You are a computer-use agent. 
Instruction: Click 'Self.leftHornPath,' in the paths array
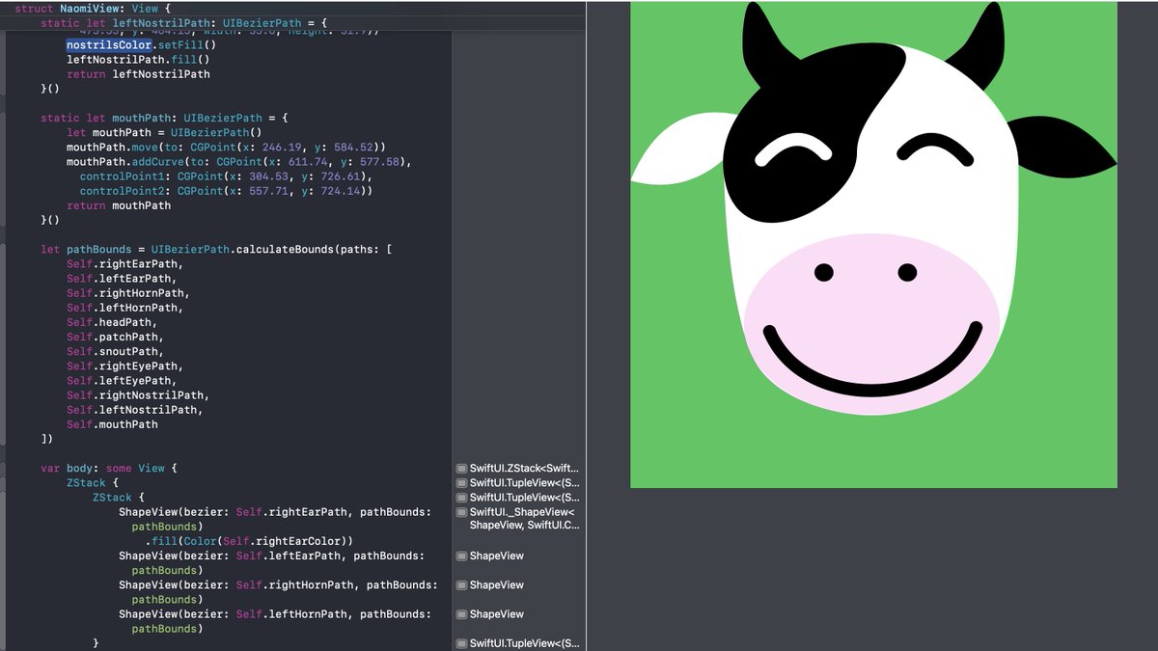124,308
